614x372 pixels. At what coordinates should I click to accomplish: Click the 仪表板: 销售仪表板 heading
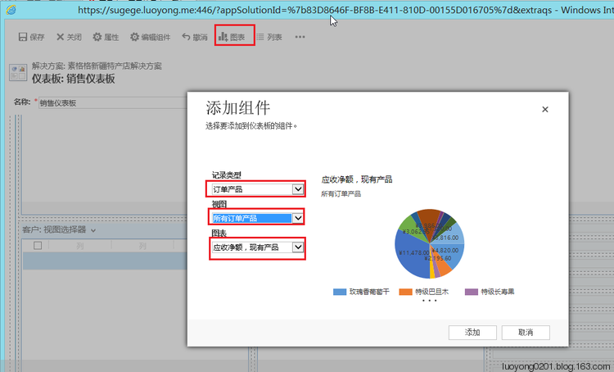[73, 79]
